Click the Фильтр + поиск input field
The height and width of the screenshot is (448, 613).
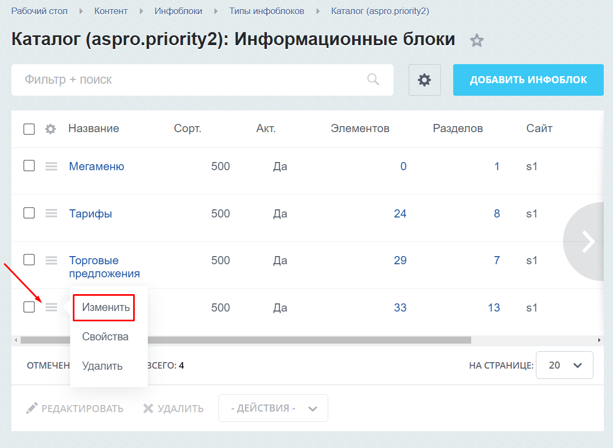[x=202, y=80]
